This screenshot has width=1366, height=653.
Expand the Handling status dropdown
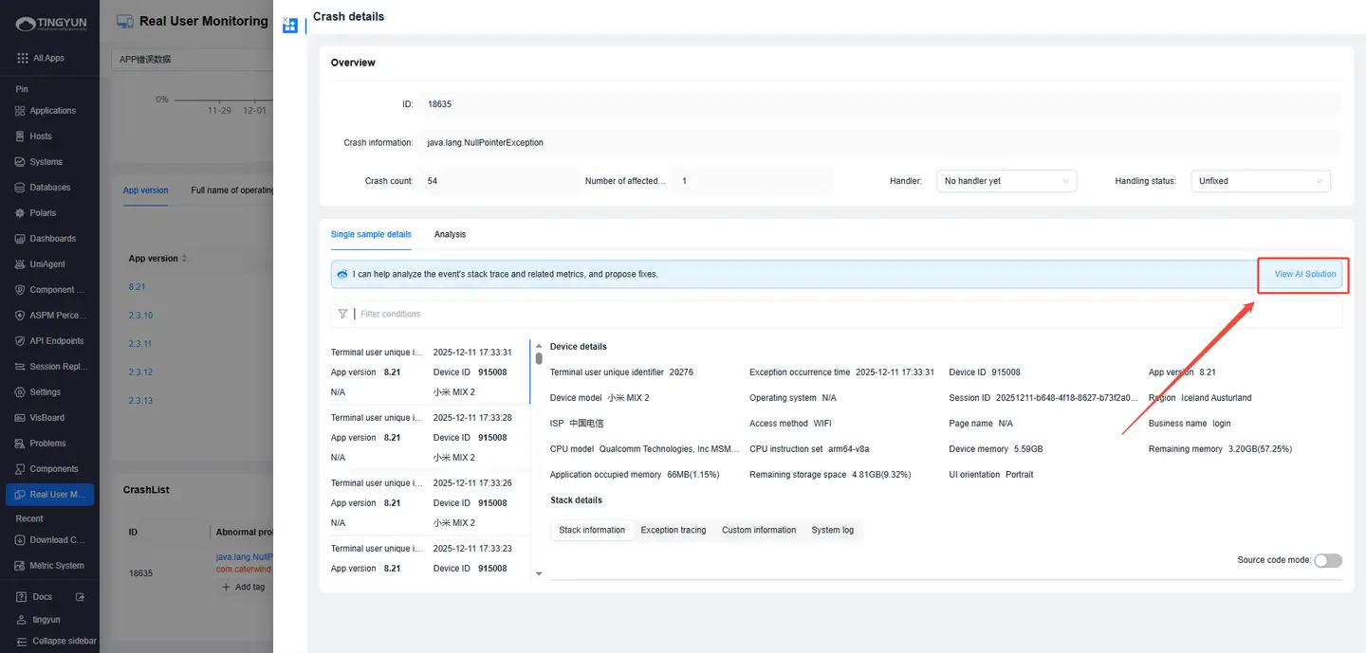pos(1260,181)
